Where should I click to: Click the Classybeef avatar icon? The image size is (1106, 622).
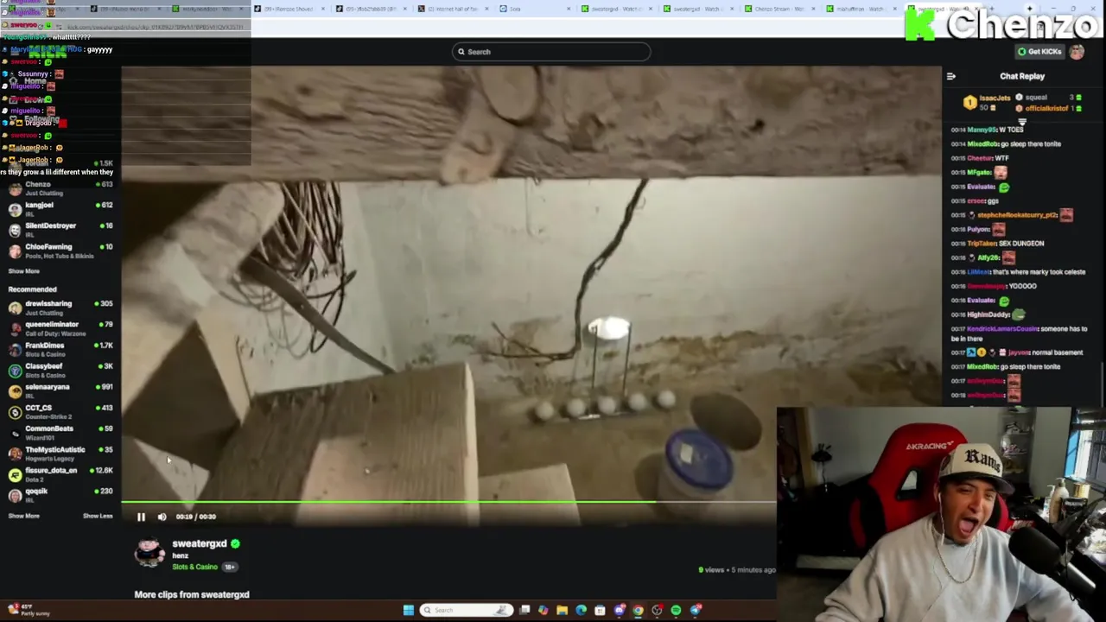click(15, 370)
